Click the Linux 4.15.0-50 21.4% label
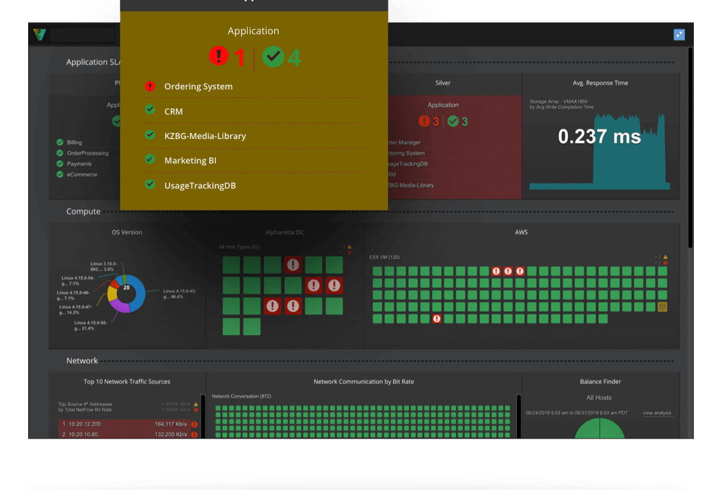This screenshot has height=490, width=722. click(91, 325)
